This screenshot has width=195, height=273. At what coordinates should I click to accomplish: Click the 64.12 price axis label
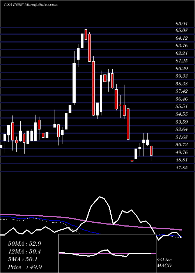coord(181,38)
